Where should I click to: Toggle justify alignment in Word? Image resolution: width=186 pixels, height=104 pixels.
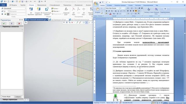[136, 11]
